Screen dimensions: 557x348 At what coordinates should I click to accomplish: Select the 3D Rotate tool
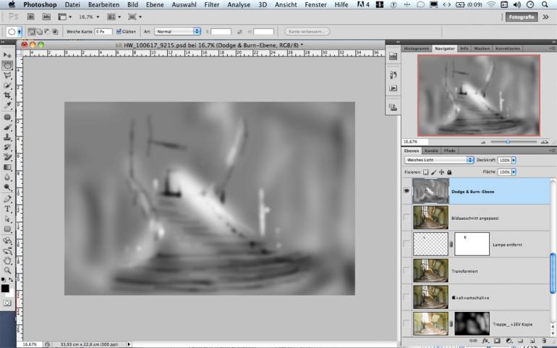pyautogui.click(x=7, y=241)
